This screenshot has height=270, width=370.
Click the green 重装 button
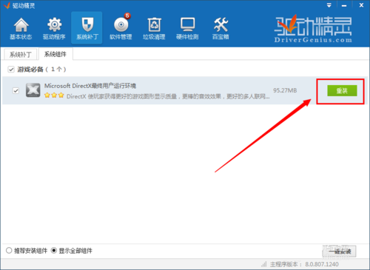point(342,91)
